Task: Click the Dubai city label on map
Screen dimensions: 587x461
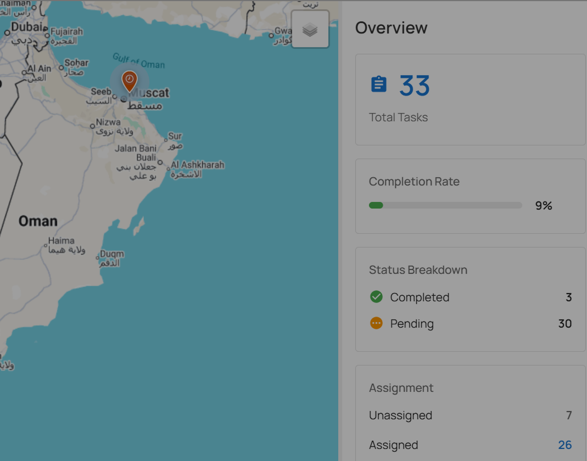Action: (x=26, y=26)
